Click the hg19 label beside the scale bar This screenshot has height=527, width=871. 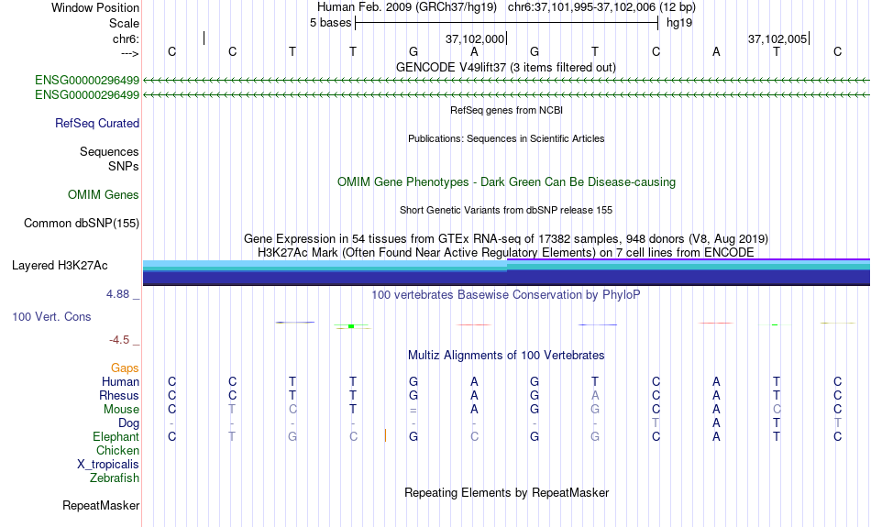coord(679,23)
